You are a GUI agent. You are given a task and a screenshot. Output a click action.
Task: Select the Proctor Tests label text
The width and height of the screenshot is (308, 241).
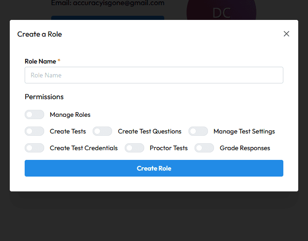tap(168, 148)
